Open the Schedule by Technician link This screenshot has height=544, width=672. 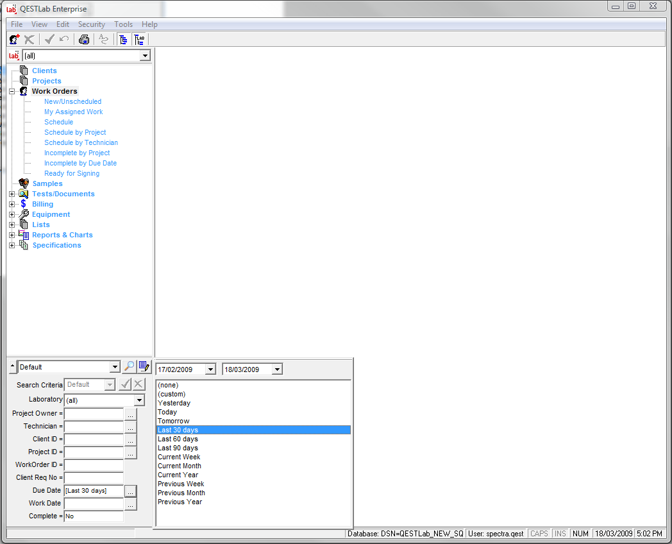pos(81,142)
